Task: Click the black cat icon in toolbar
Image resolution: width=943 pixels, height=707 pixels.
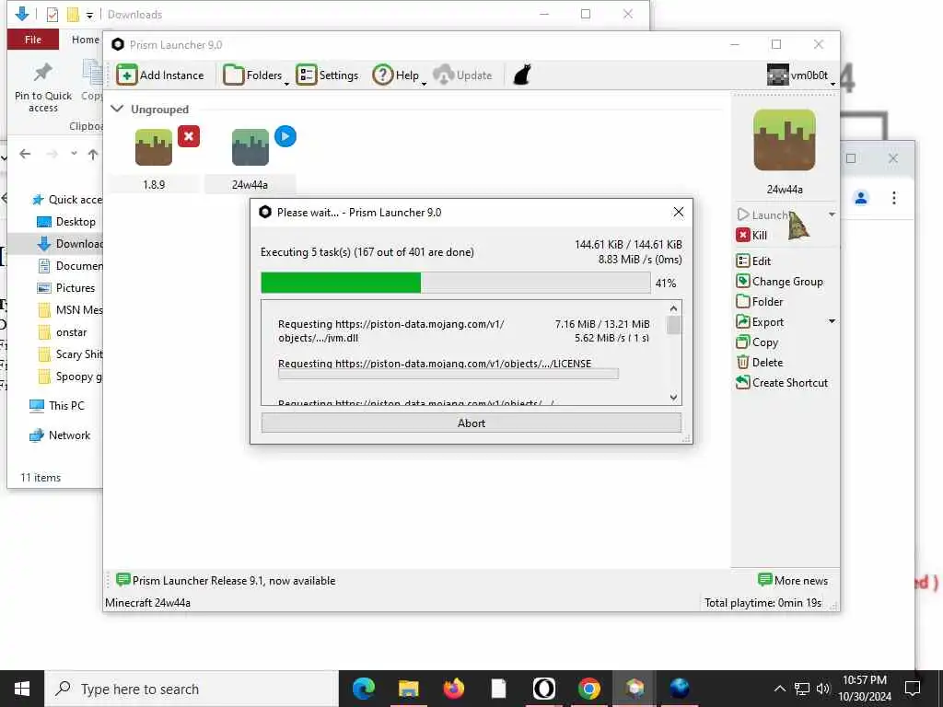Action: 522,75
